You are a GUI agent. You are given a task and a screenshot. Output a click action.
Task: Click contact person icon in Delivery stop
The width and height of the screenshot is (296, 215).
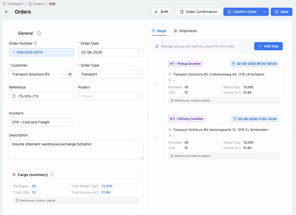170,136
